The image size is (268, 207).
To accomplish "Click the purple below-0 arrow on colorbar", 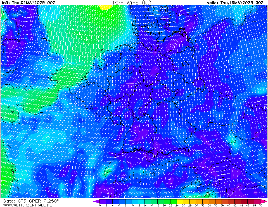I will [96, 201].
